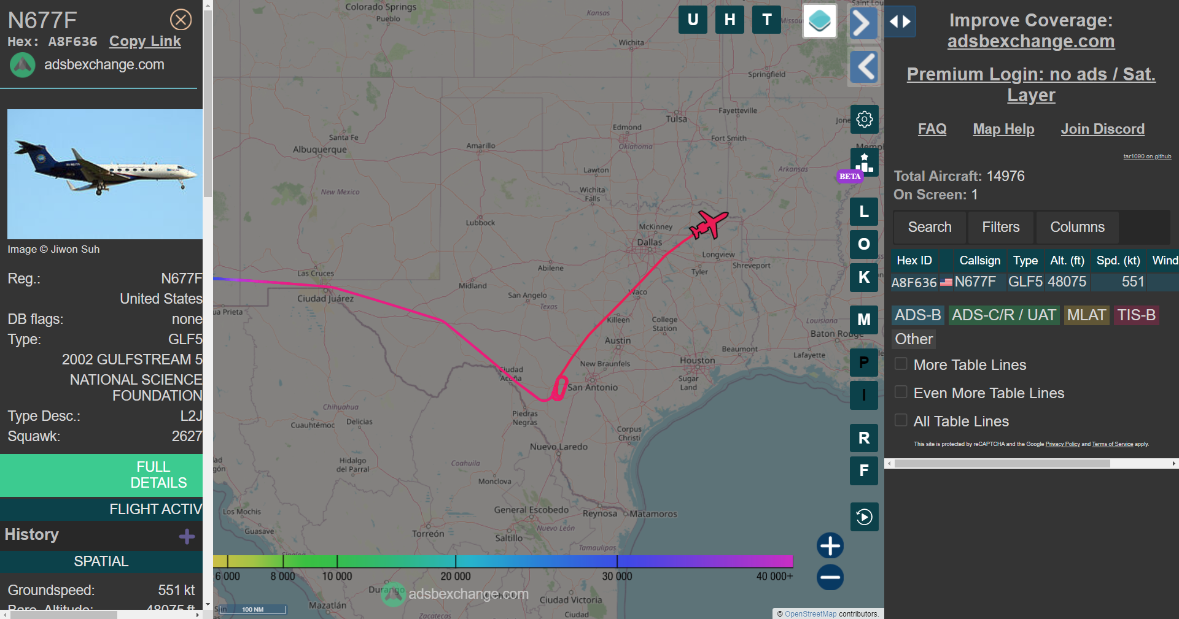Click the red aircraft icon on map
This screenshot has width=1179, height=619.
pyautogui.click(x=709, y=225)
